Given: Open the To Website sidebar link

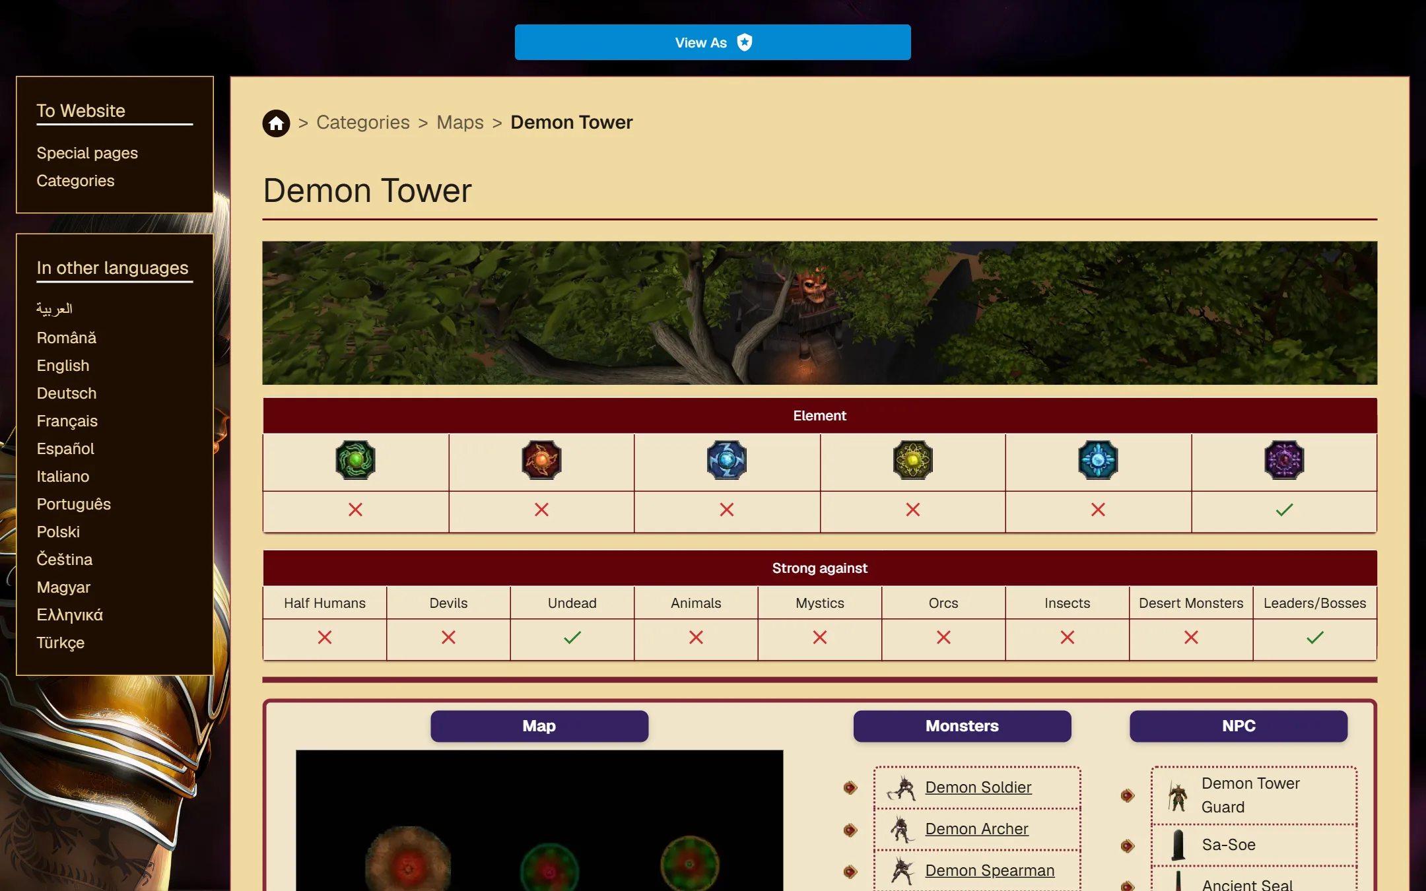Looking at the screenshot, I should [81, 111].
